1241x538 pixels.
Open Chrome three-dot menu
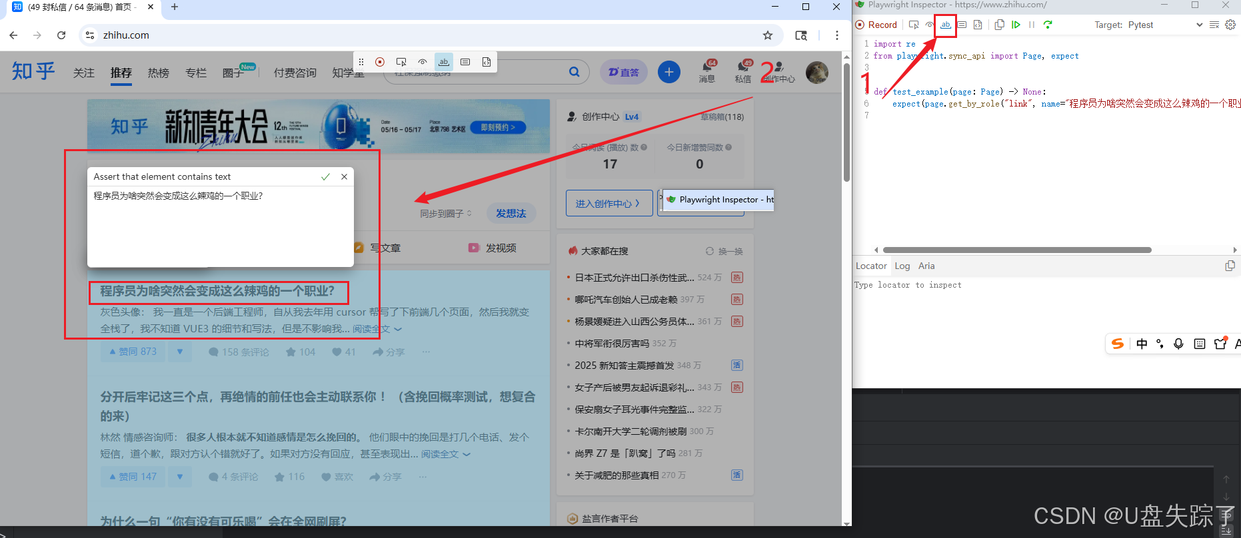pyautogui.click(x=837, y=35)
